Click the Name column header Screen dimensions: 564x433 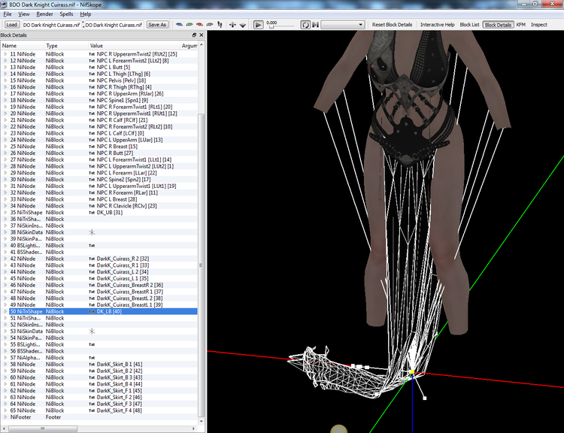click(x=23, y=46)
